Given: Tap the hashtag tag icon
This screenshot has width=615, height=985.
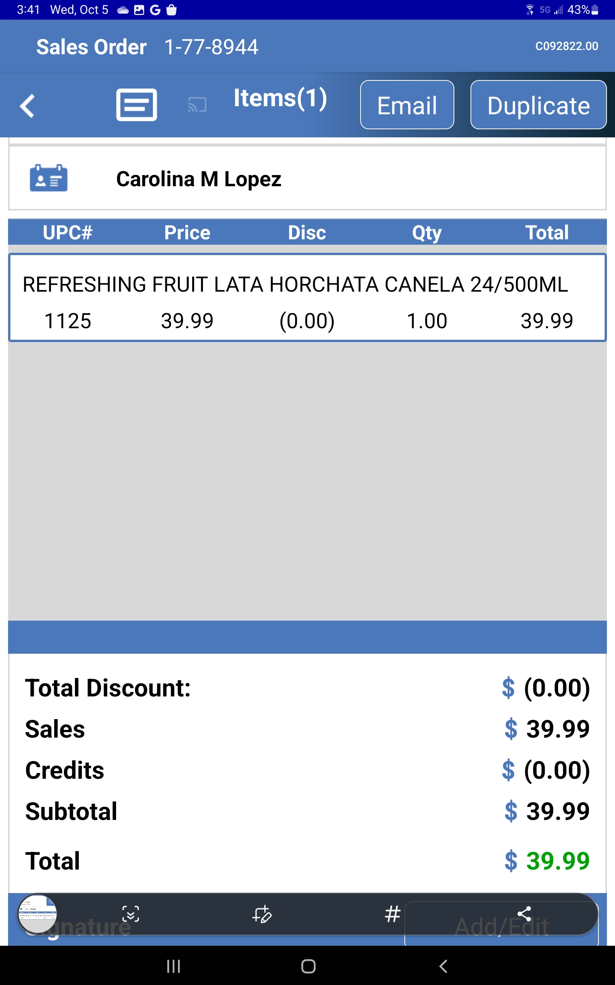Looking at the screenshot, I should pos(392,914).
